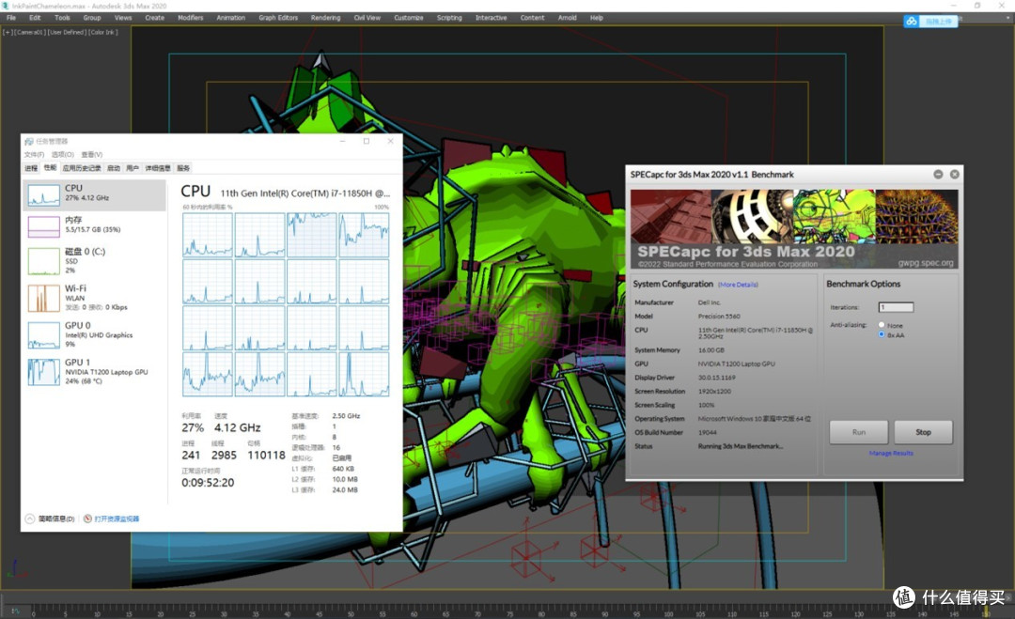
Task: Open the Edit menu
Action: [x=35, y=18]
